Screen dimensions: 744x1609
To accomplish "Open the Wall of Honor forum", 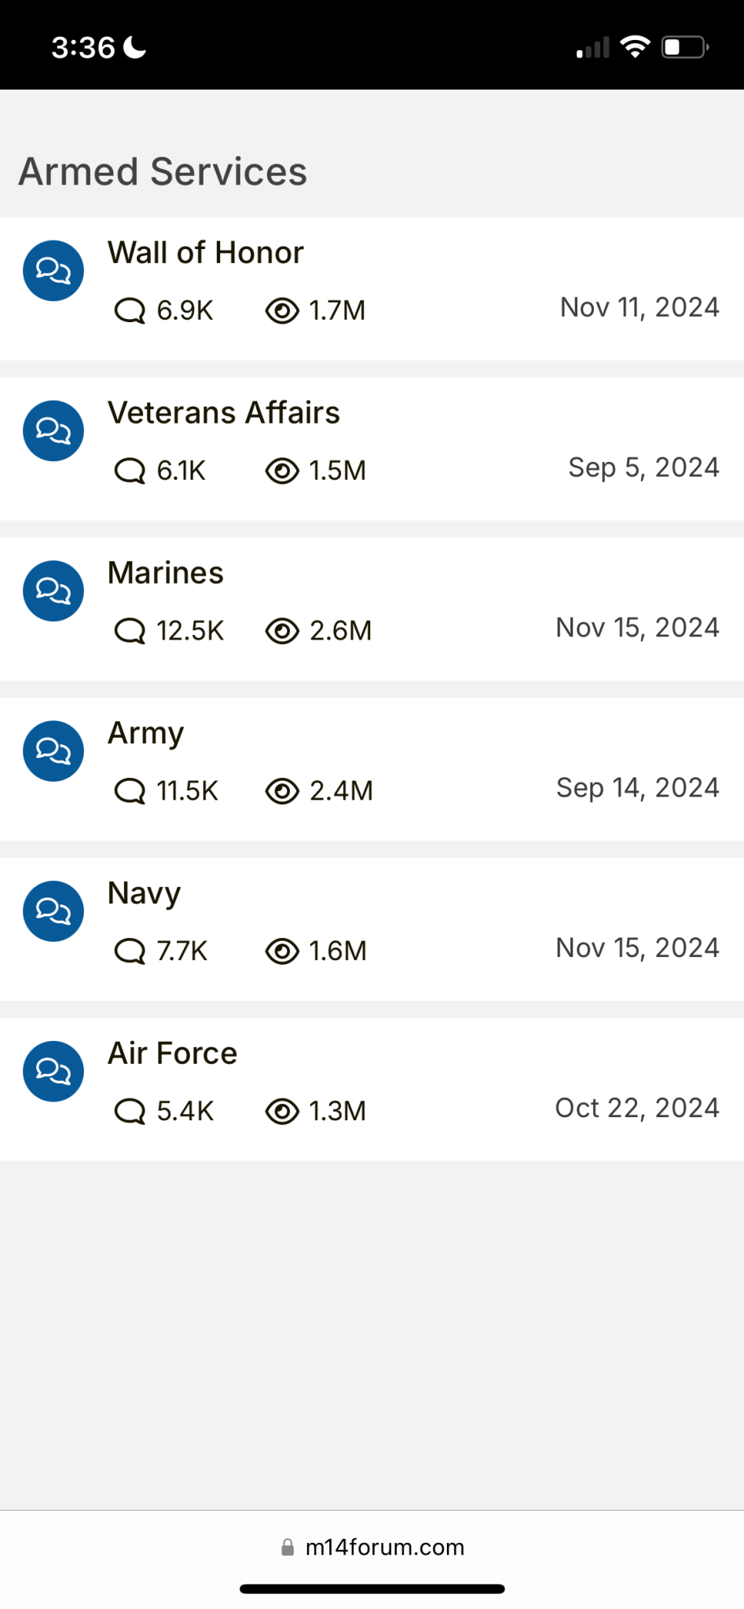I will coord(205,253).
